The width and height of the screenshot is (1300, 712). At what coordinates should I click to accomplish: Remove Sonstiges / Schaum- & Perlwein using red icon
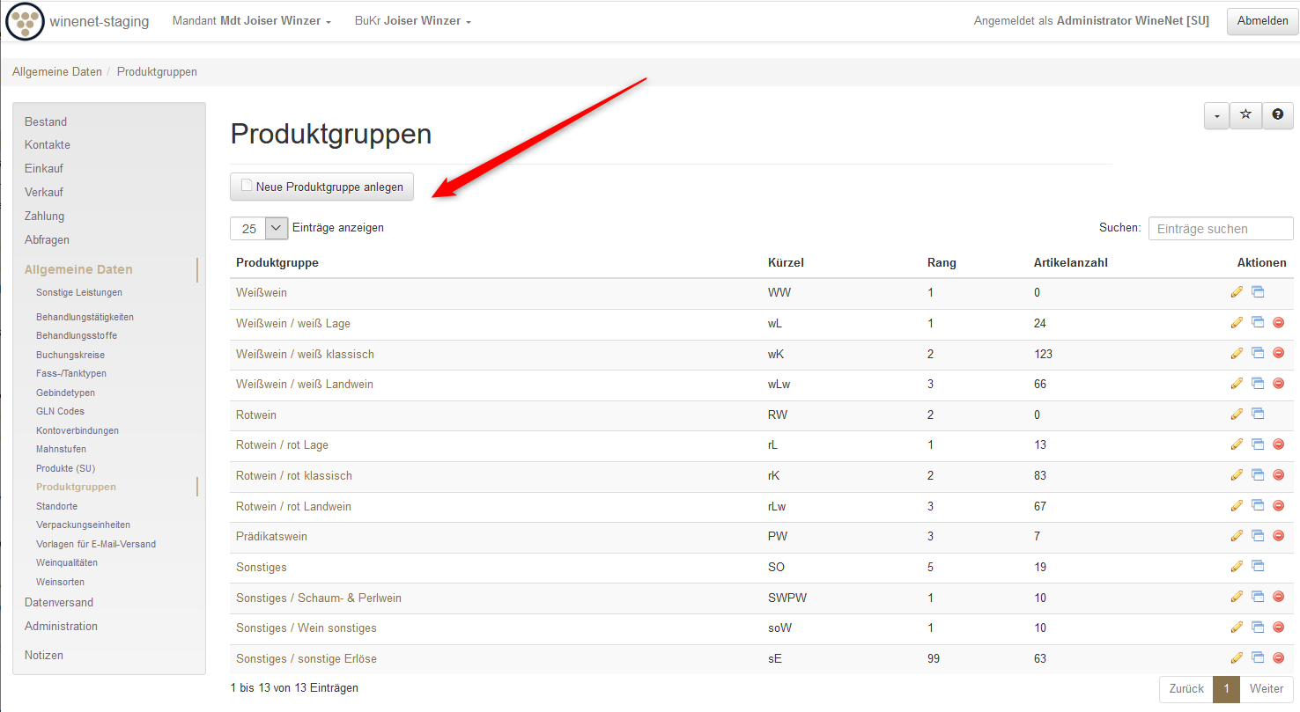point(1279,597)
